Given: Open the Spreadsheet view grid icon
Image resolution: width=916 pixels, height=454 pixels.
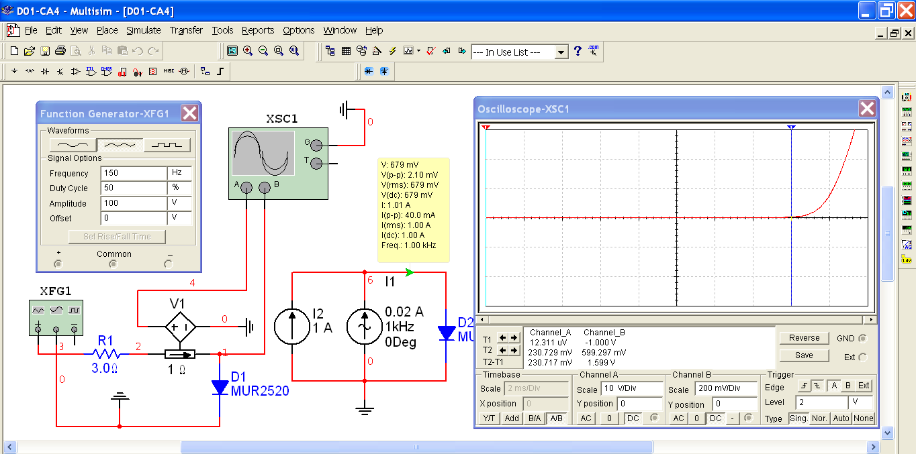Looking at the screenshot, I should tap(346, 51).
